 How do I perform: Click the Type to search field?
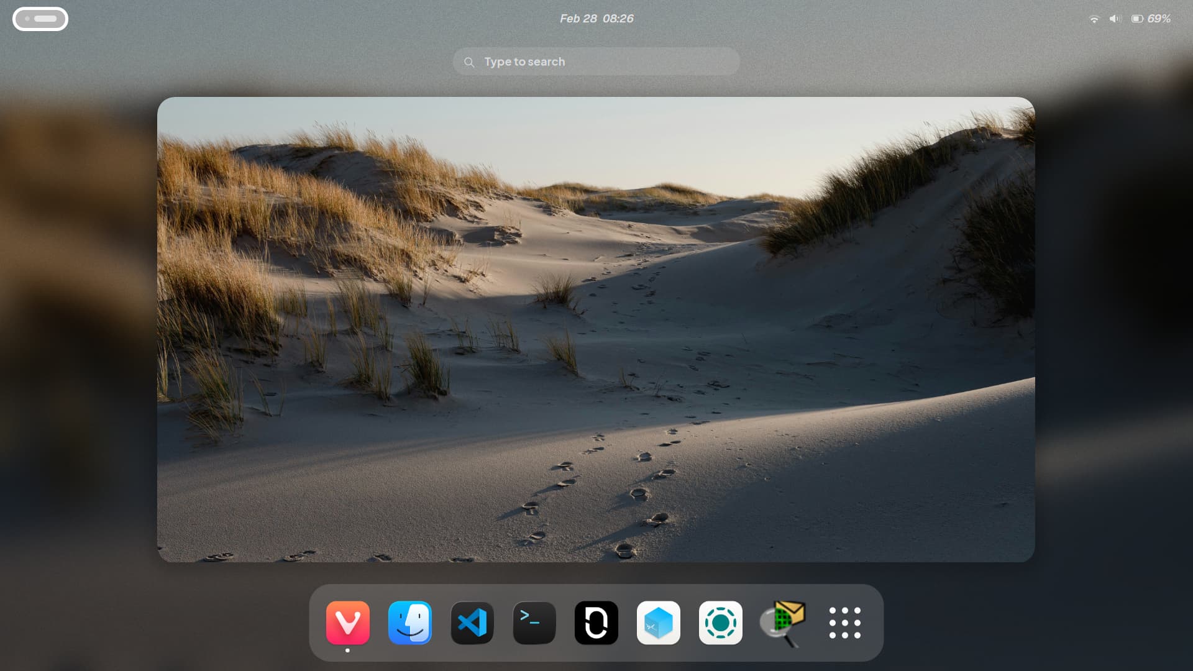point(596,62)
